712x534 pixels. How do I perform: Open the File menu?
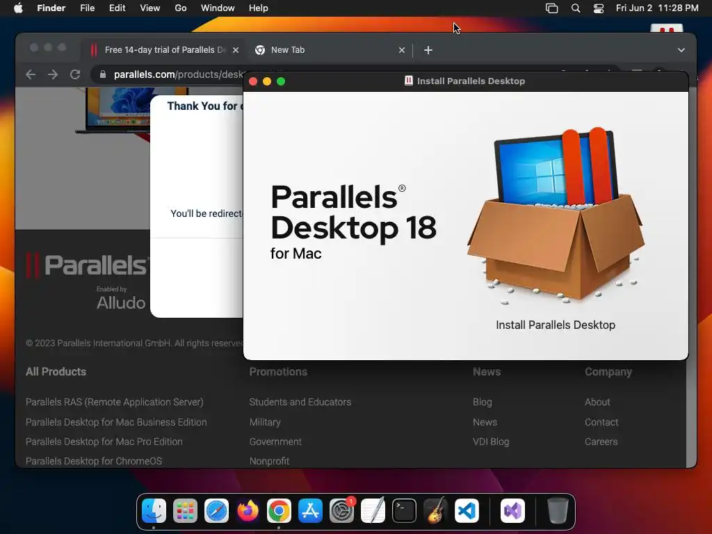click(87, 8)
